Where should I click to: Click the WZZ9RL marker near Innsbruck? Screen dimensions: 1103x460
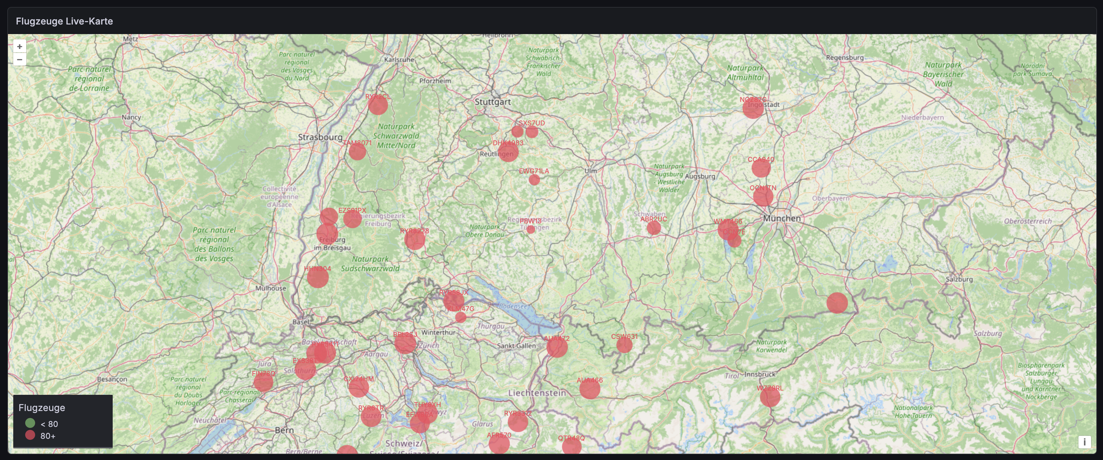[x=770, y=397]
